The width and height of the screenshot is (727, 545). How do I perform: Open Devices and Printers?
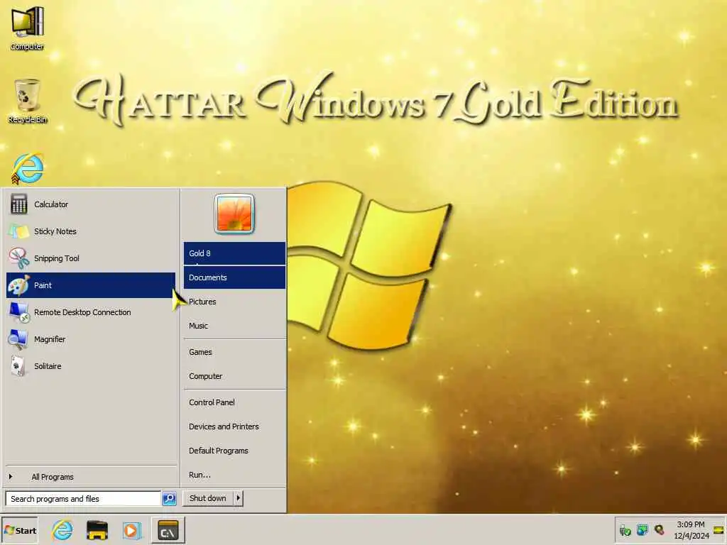tap(234, 426)
